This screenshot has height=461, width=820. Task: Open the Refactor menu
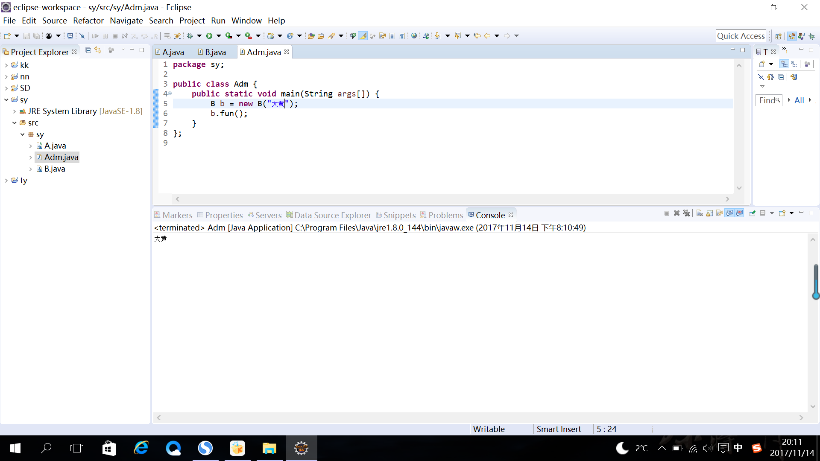point(88,20)
